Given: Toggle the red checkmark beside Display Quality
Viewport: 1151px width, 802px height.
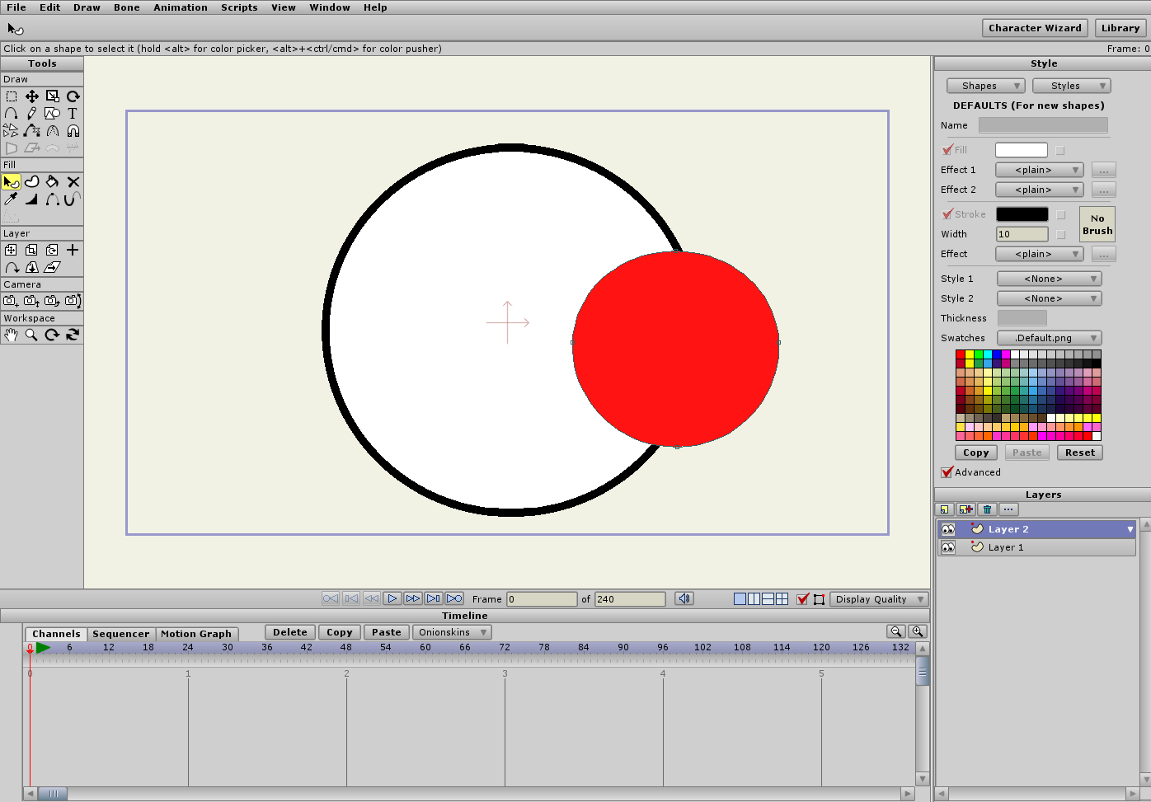Looking at the screenshot, I should (803, 599).
